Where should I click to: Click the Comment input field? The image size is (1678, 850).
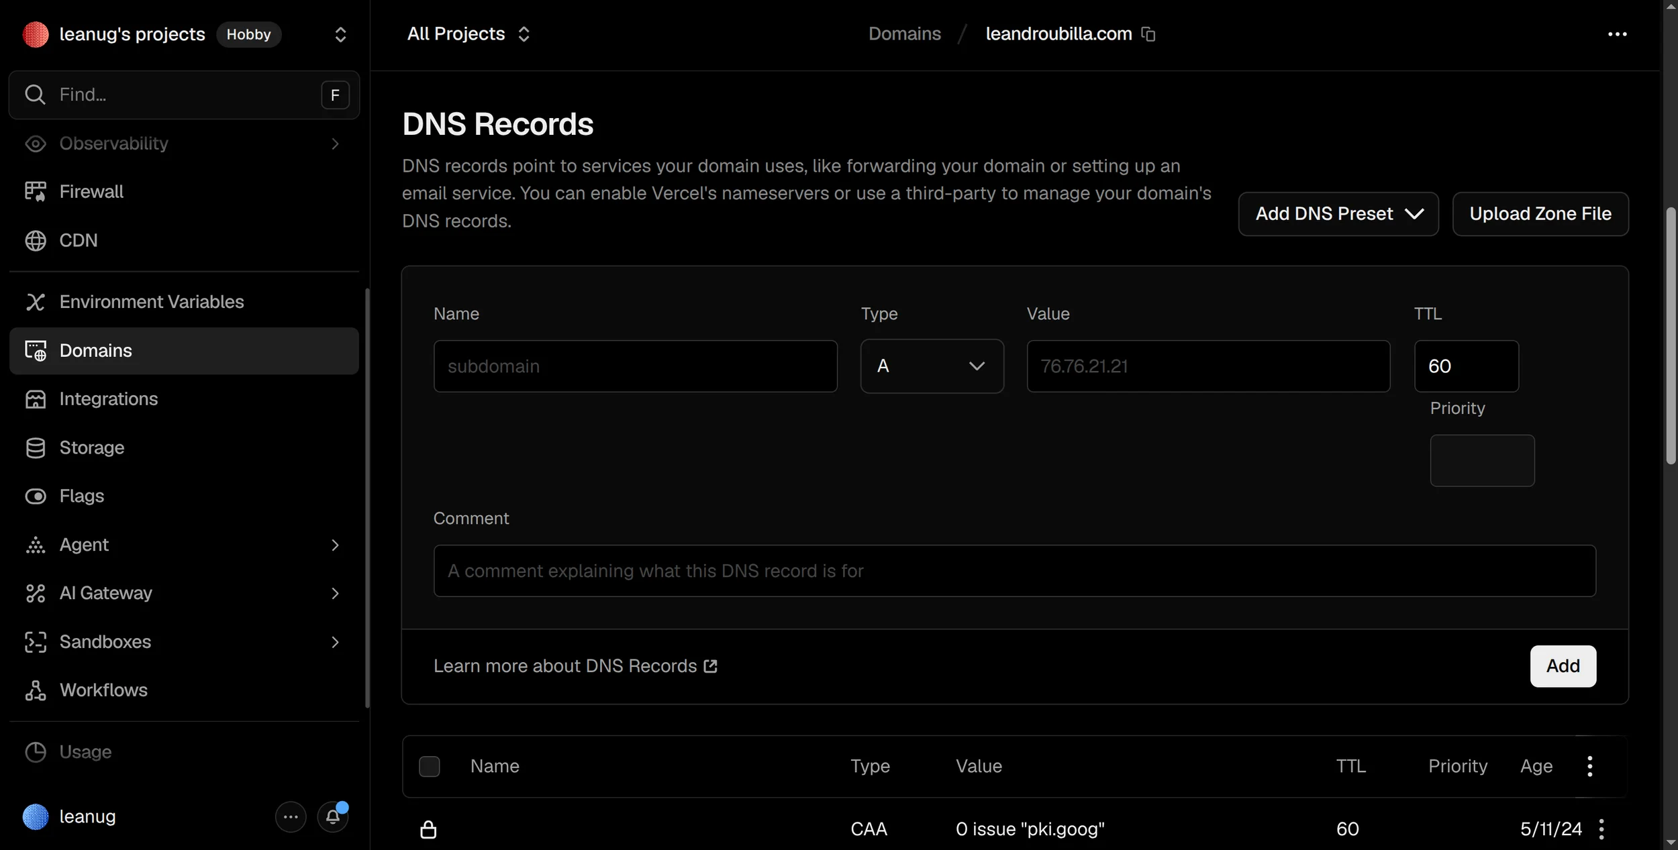click(1015, 571)
